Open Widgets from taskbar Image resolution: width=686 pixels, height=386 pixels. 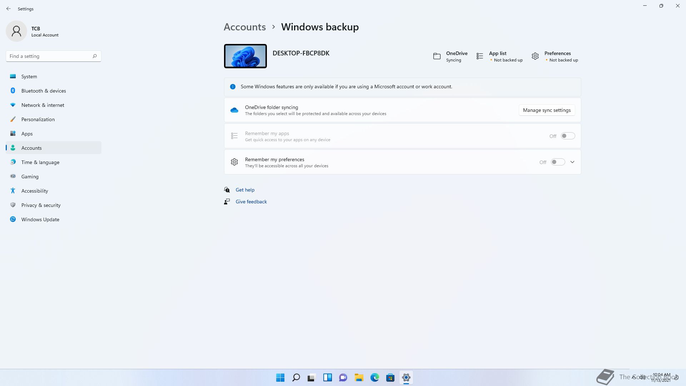(x=327, y=377)
